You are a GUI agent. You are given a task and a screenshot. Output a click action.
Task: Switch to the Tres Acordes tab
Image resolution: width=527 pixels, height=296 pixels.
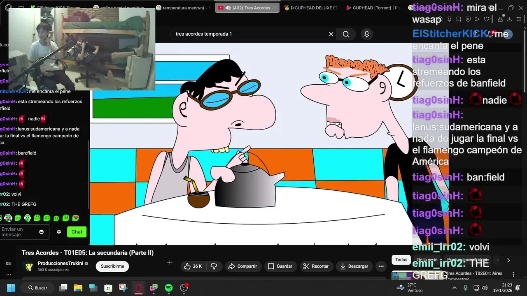point(247,8)
